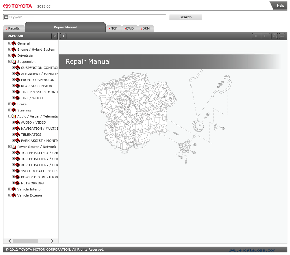Click the SUSPENSION CONTROL book icon

point(18,68)
